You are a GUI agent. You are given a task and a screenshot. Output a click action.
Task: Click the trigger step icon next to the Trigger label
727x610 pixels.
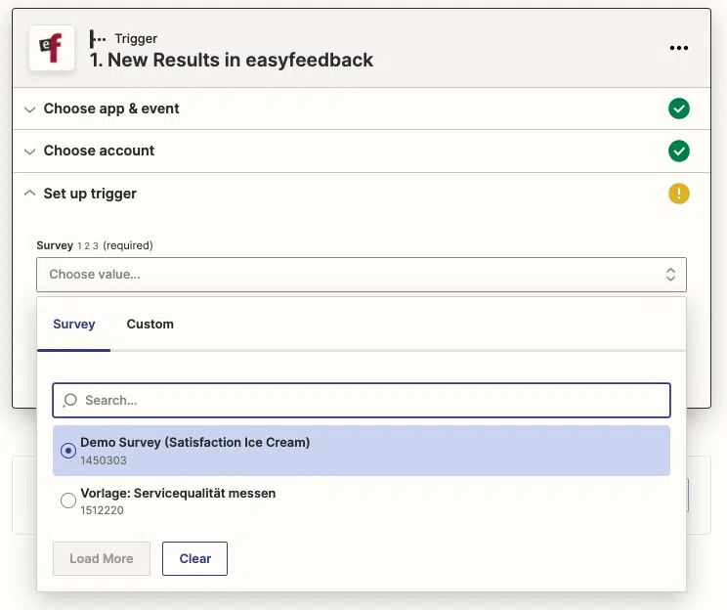click(x=98, y=39)
